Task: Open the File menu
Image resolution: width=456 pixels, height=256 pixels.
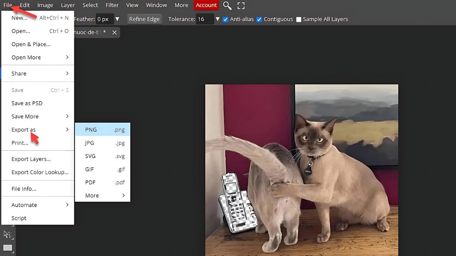Action: click(8, 5)
